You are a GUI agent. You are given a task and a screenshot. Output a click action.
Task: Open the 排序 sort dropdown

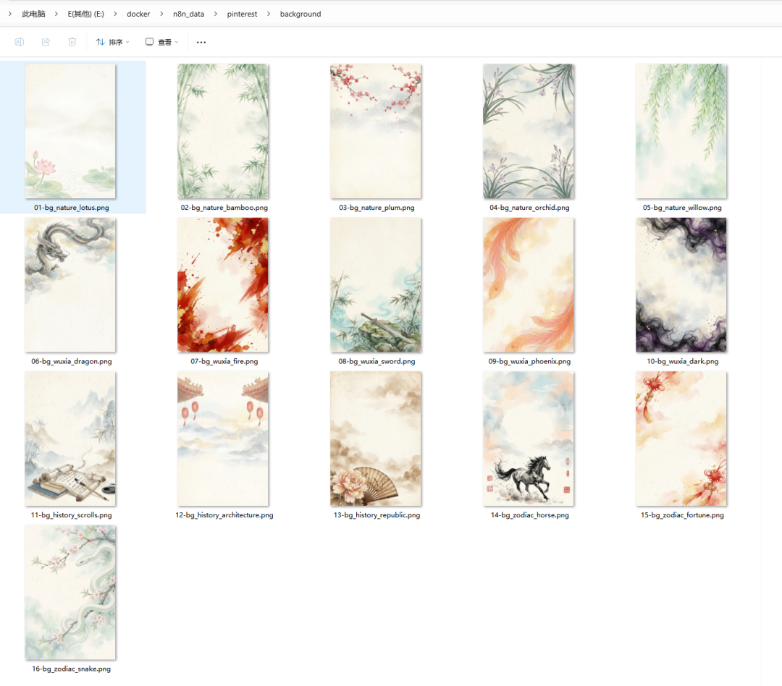point(112,42)
